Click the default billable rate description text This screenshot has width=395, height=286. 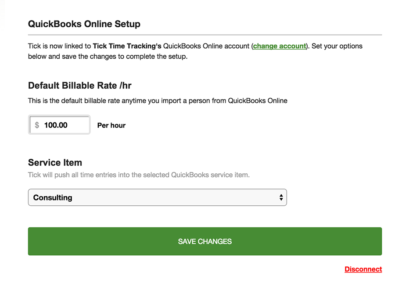(158, 101)
